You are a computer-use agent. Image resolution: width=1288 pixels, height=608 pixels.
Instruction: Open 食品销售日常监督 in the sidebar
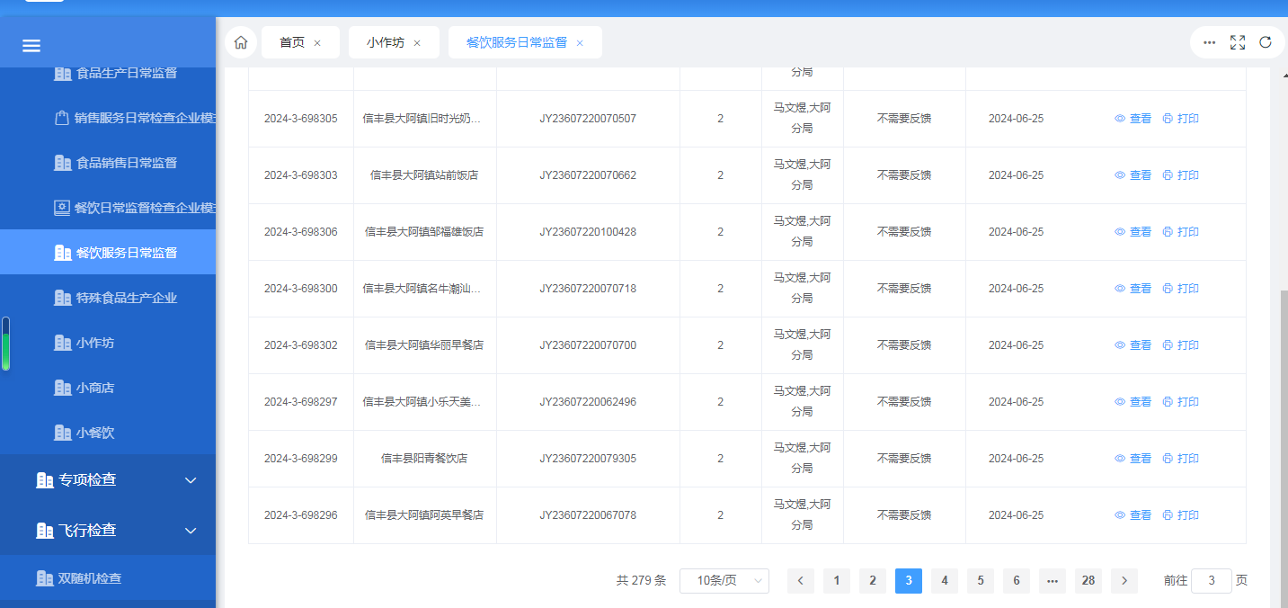126,163
